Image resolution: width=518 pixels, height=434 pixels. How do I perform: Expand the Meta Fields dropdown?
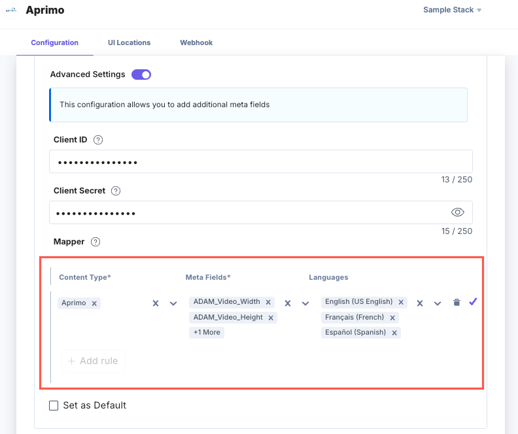[x=305, y=303]
